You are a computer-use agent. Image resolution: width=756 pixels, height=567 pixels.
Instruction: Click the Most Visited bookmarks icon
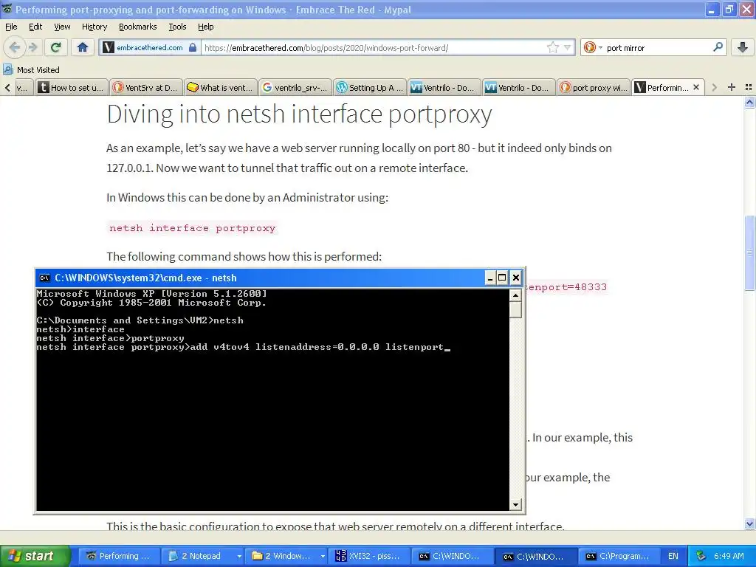coord(7,70)
